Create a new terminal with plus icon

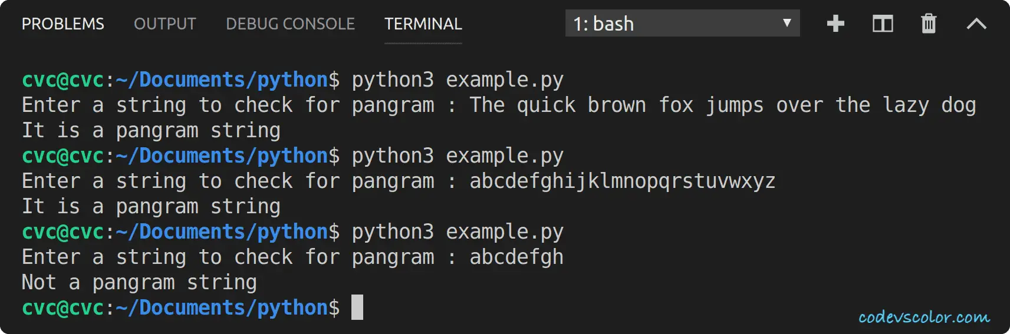[x=835, y=24]
